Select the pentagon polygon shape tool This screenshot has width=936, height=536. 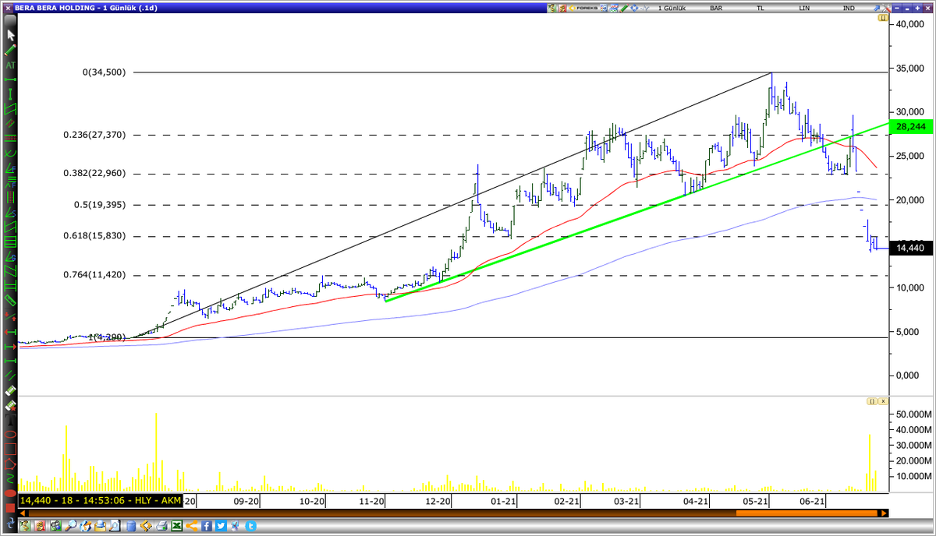pyautogui.click(x=11, y=464)
